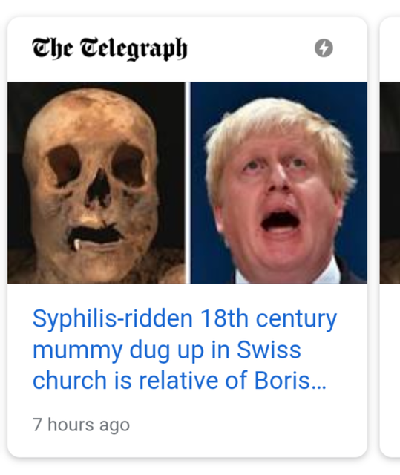Select the photo of the blond man

[x=279, y=183]
